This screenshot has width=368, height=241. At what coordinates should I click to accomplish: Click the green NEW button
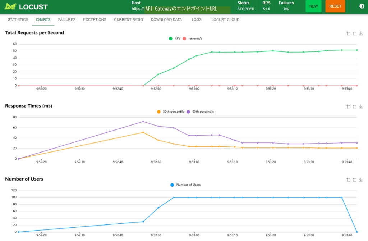point(313,6)
